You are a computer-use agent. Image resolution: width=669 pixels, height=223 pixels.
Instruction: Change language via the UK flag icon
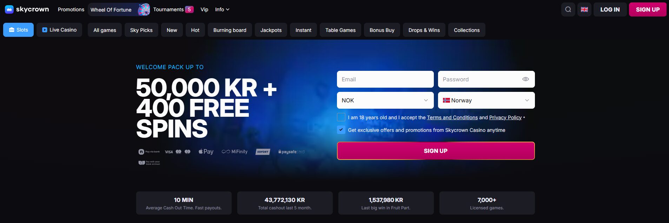584,9
